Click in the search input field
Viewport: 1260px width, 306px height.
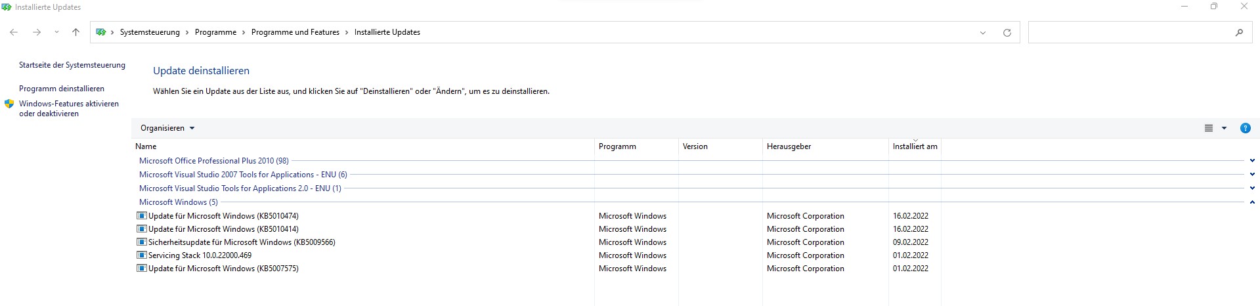pos(1129,33)
